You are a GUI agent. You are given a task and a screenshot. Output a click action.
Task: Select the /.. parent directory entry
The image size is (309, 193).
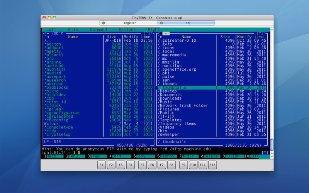98,41
